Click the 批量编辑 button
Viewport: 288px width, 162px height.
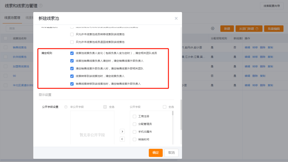(x=274, y=29)
